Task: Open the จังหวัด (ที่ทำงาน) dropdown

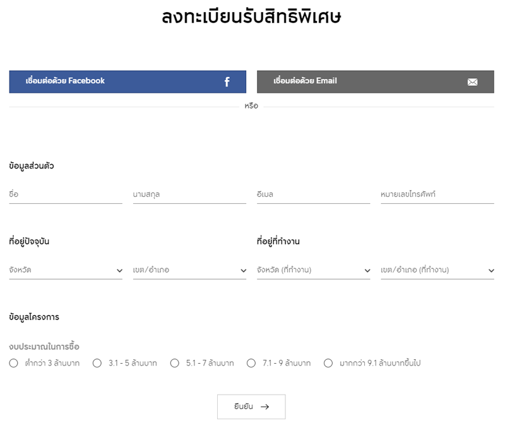Action: click(x=313, y=270)
